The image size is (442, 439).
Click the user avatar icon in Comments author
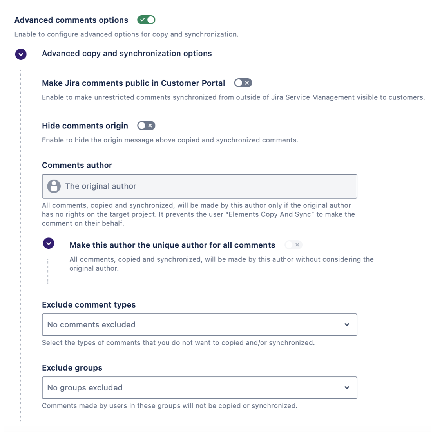(54, 186)
